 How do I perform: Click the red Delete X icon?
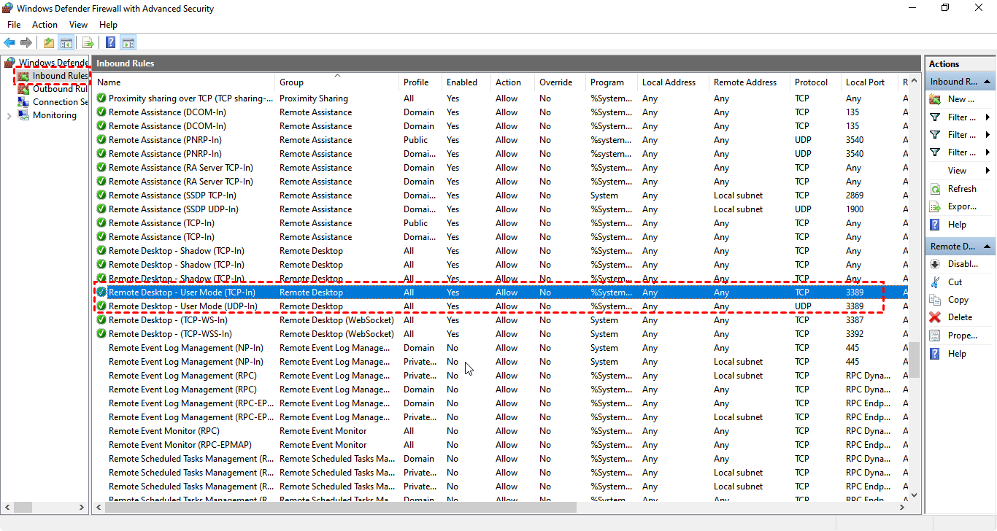(935, 317)
